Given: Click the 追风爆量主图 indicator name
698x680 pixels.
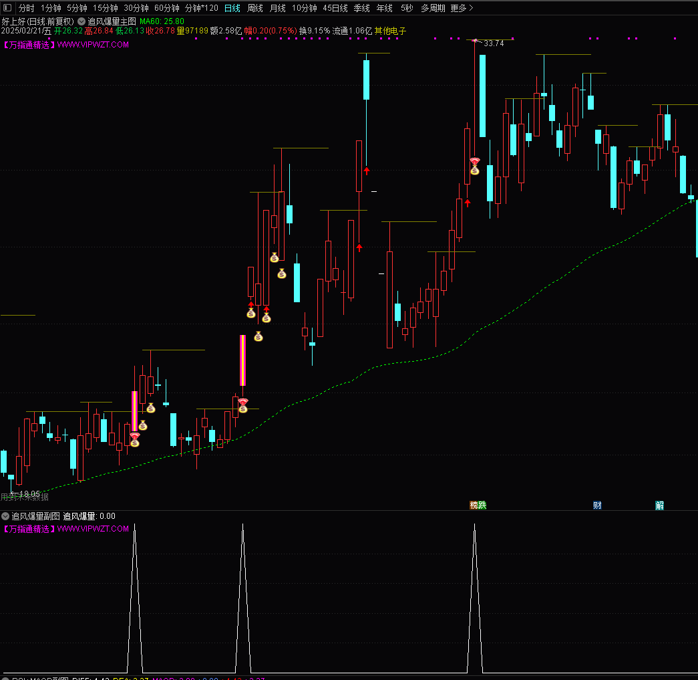Looking at the screenshot, I should (x=112, y=21).
